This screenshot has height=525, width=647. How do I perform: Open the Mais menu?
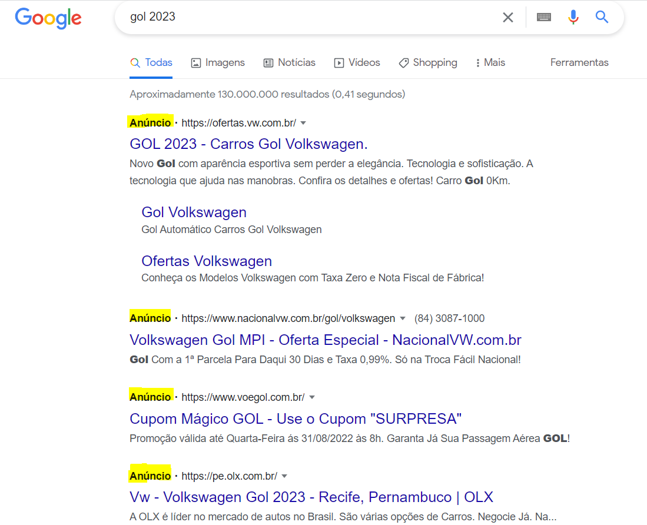click(490, 63)
